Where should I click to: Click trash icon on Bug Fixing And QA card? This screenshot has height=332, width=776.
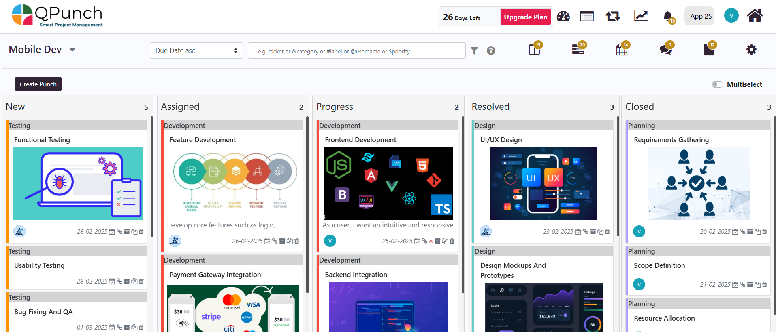click(141, 328)
